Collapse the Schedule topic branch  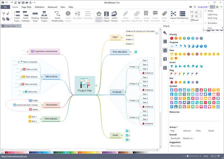tap(125, 92)
